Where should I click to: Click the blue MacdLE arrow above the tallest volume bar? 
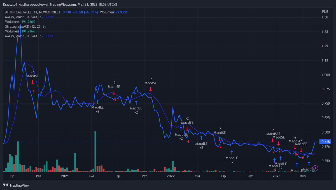click(x=97, y=102)
